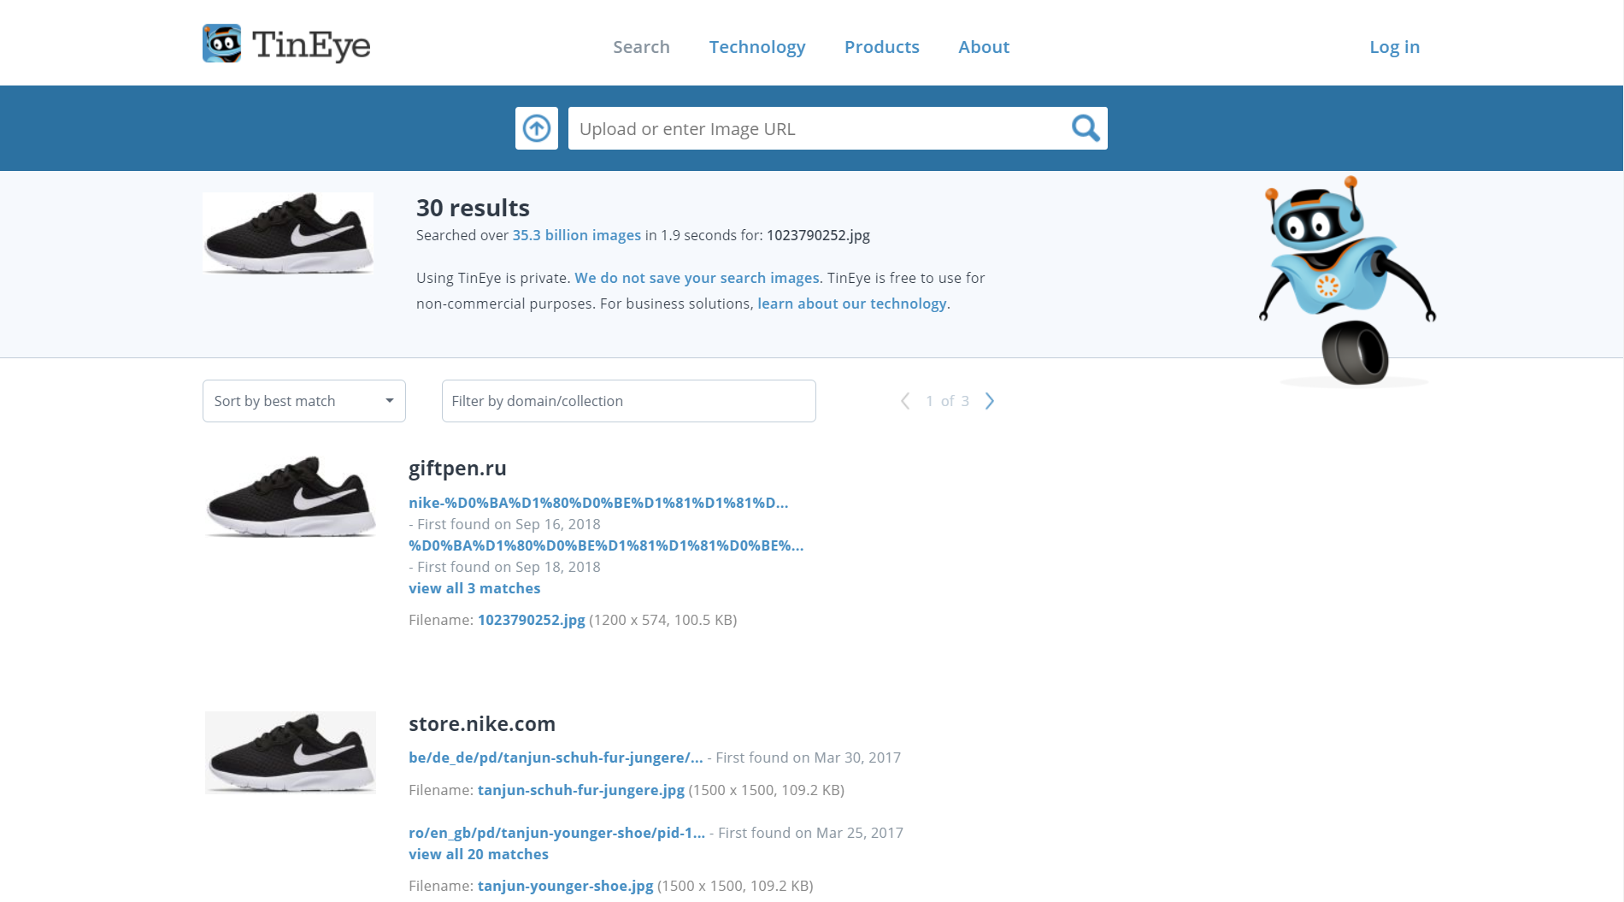
Task: Click 'First found on Sep 16, 2018' text
Action: click(x=509, y=524)
